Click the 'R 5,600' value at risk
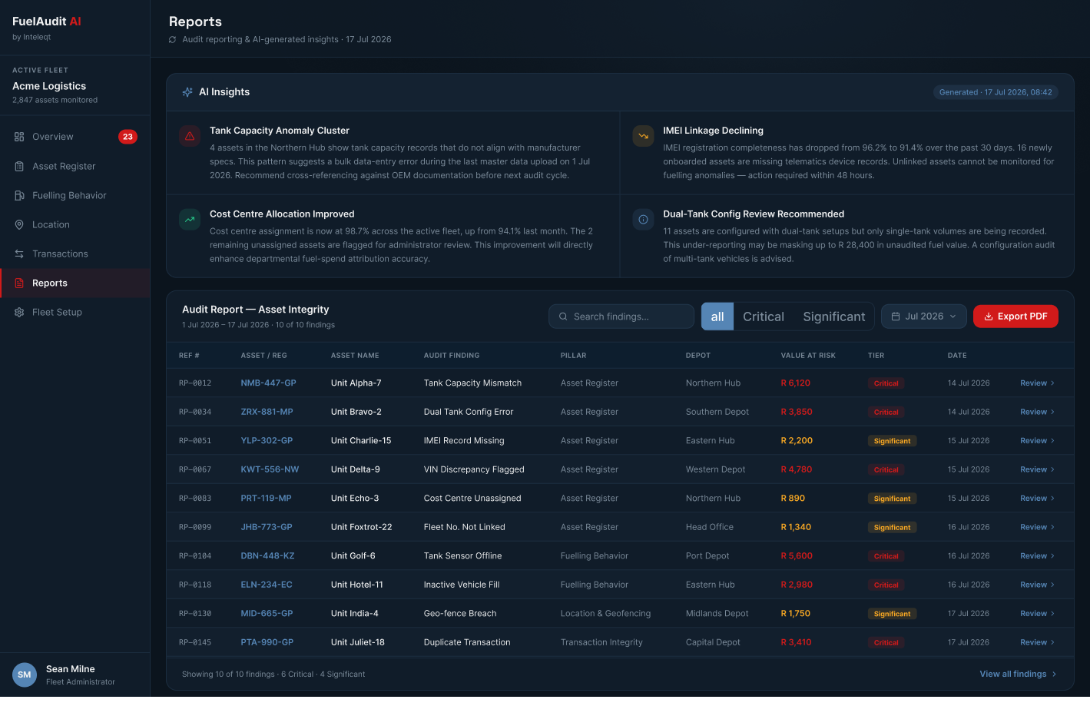 point(797,556)
